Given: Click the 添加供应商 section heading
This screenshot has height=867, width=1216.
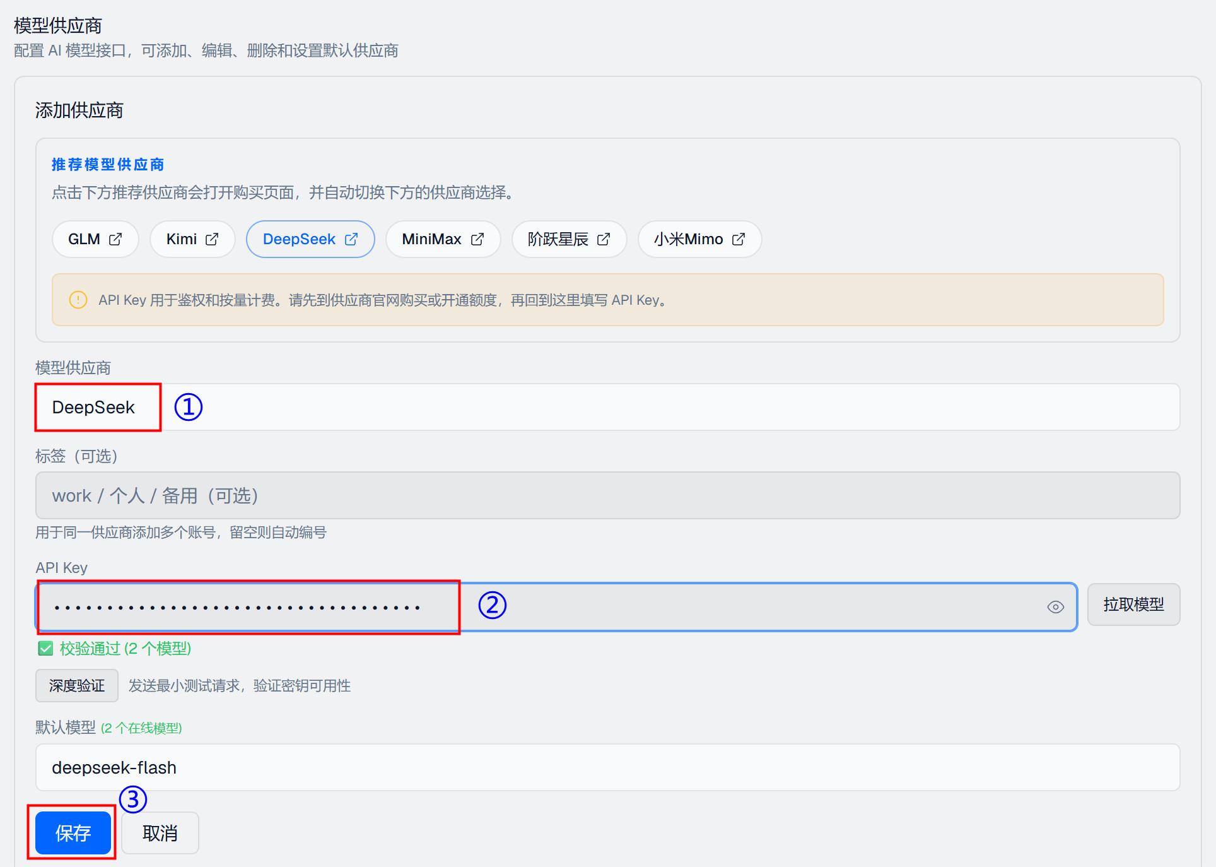Looking at the screenshot, I should pos(79,110).
